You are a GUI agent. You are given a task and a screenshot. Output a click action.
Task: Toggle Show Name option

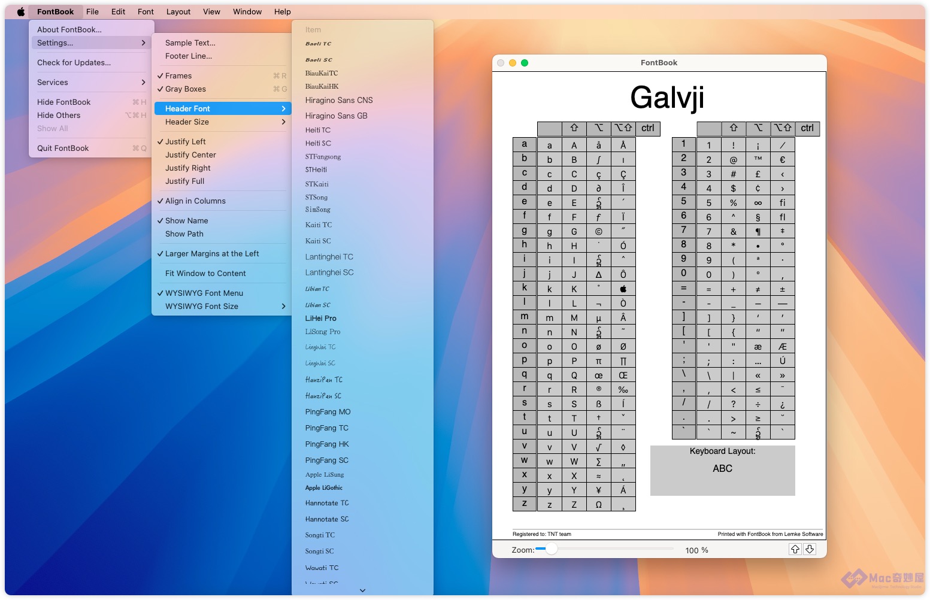coord(222,220)
